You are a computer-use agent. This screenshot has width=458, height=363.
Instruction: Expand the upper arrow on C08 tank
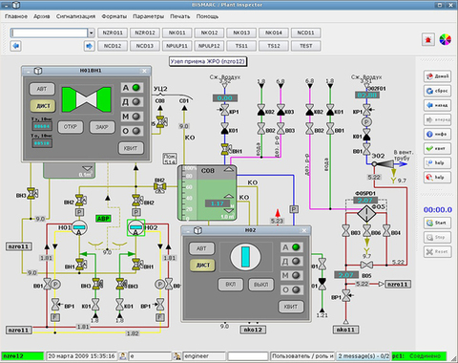click(228, 170)
